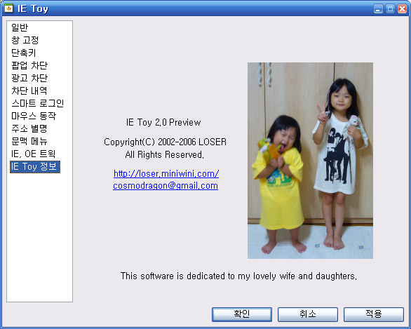Apply changes with 적용 button

point(374,314)
